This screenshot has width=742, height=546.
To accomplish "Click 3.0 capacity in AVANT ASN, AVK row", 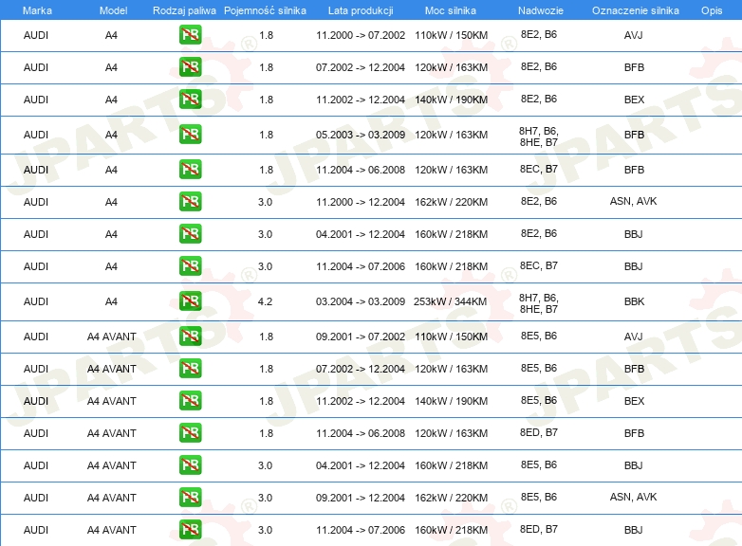I will (x=265, y=498).
